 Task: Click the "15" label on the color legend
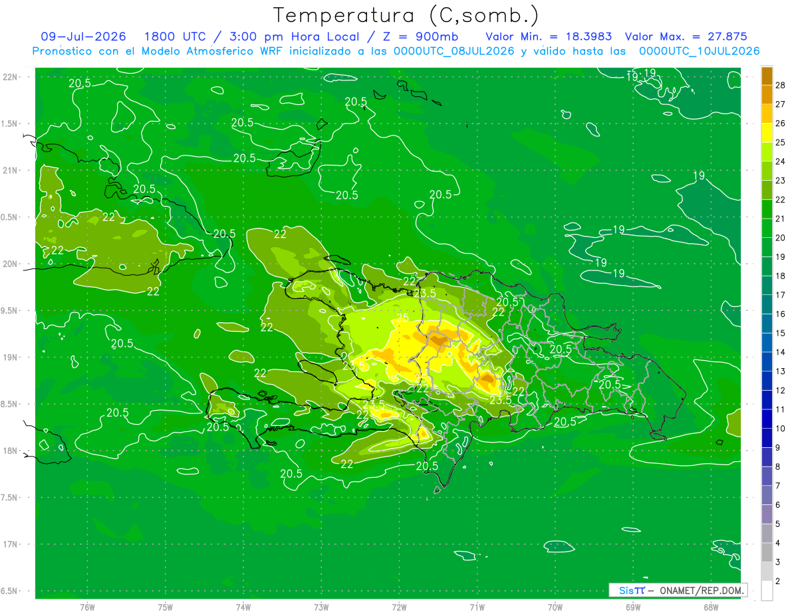click(x=781, y=333)
